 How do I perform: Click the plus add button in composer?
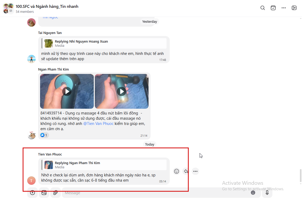pyautogui.click(x=32, y=193)
